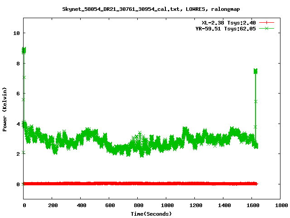Click y-axis tick label 6
The height and width of the screenshot is (218, 290).
pyautogui.click(x=18, y=94)
